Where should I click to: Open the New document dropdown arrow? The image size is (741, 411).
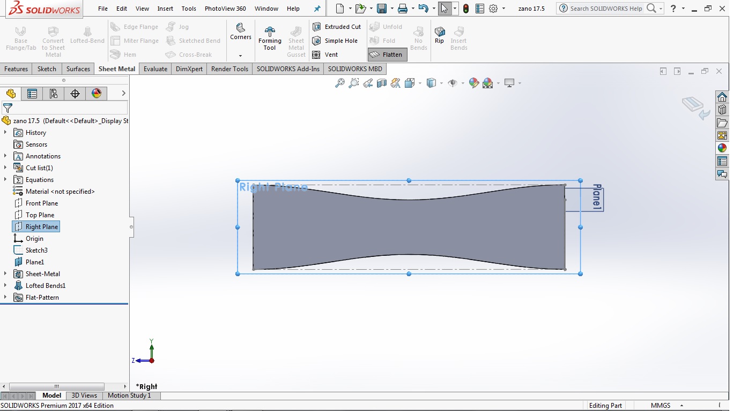click(x=350, y=9)
